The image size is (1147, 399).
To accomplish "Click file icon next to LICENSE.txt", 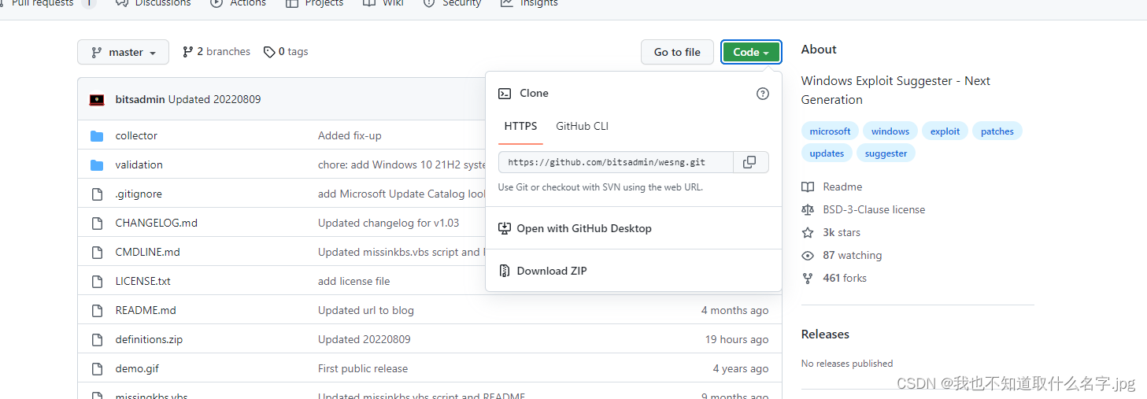I will pyautogui.click(x=97, y=281).
